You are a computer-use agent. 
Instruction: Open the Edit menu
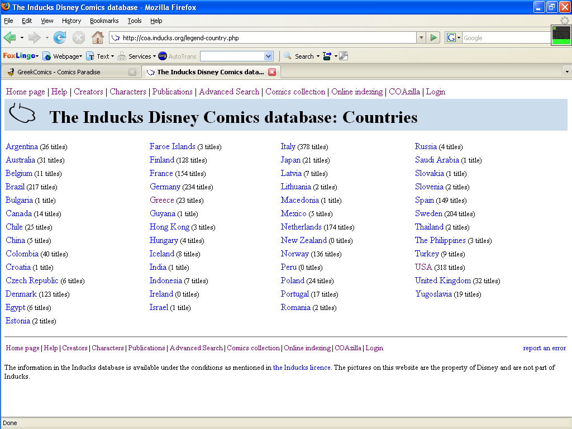(27, 21)
